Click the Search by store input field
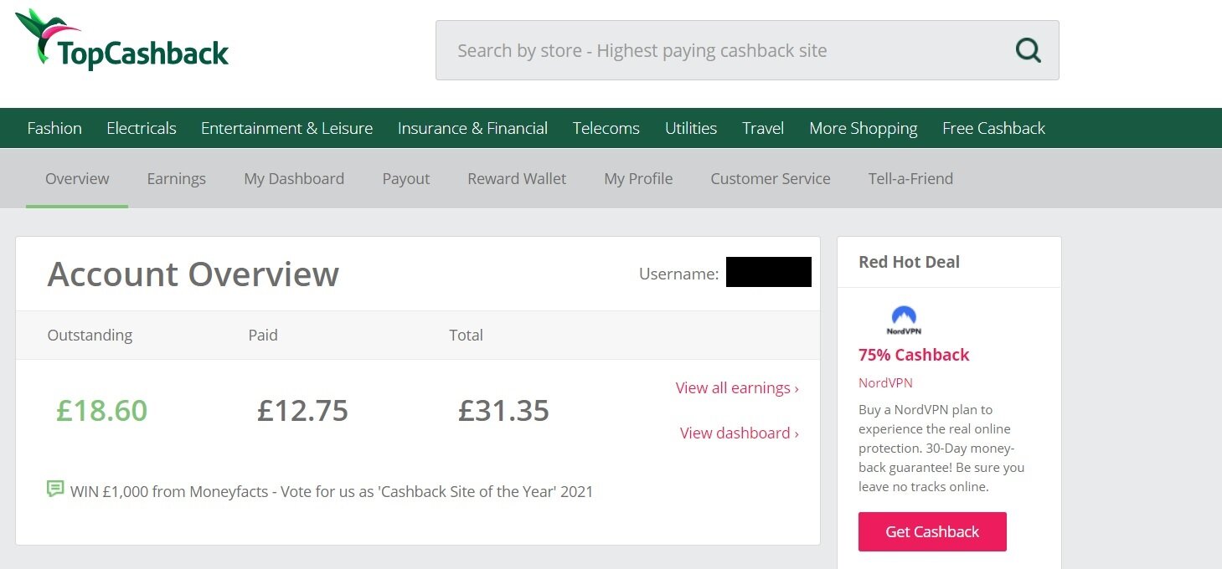Viewport: 1222px width, 569px height. point(747,50)
